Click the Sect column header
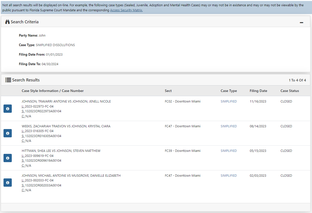The image size is (312, 213). pos(168,91)
